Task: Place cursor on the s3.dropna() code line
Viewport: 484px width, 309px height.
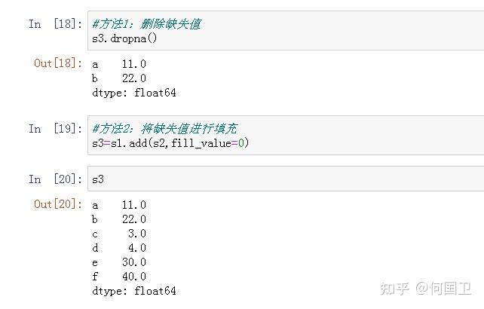Action: (x=124, y=38)
